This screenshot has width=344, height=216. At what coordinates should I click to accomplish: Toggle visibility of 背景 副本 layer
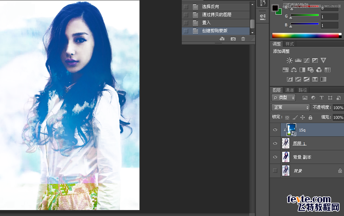[275, 157]
